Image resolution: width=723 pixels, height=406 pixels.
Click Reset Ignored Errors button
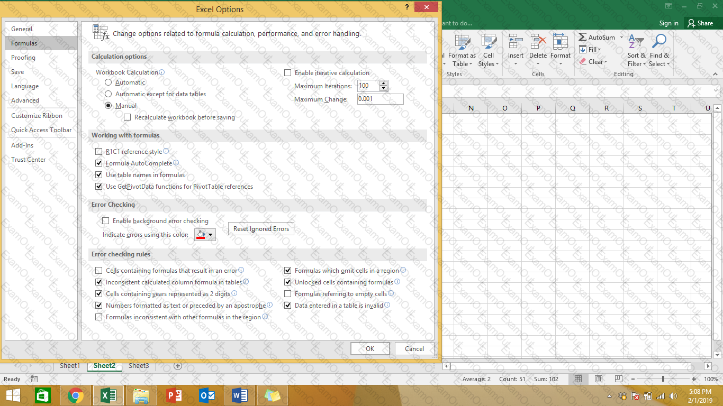click(x=261, y=229)
